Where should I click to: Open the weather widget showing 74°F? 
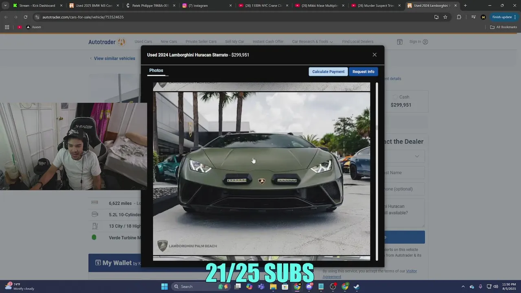pos(20,286)
